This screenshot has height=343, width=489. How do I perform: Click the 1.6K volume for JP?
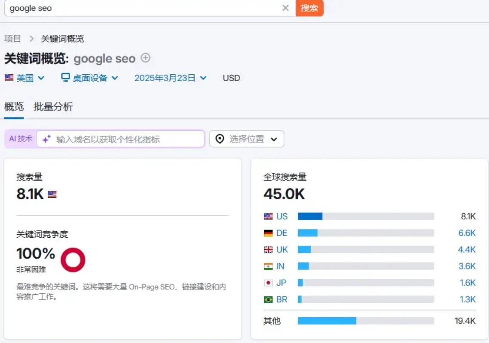tap(468, 283)
